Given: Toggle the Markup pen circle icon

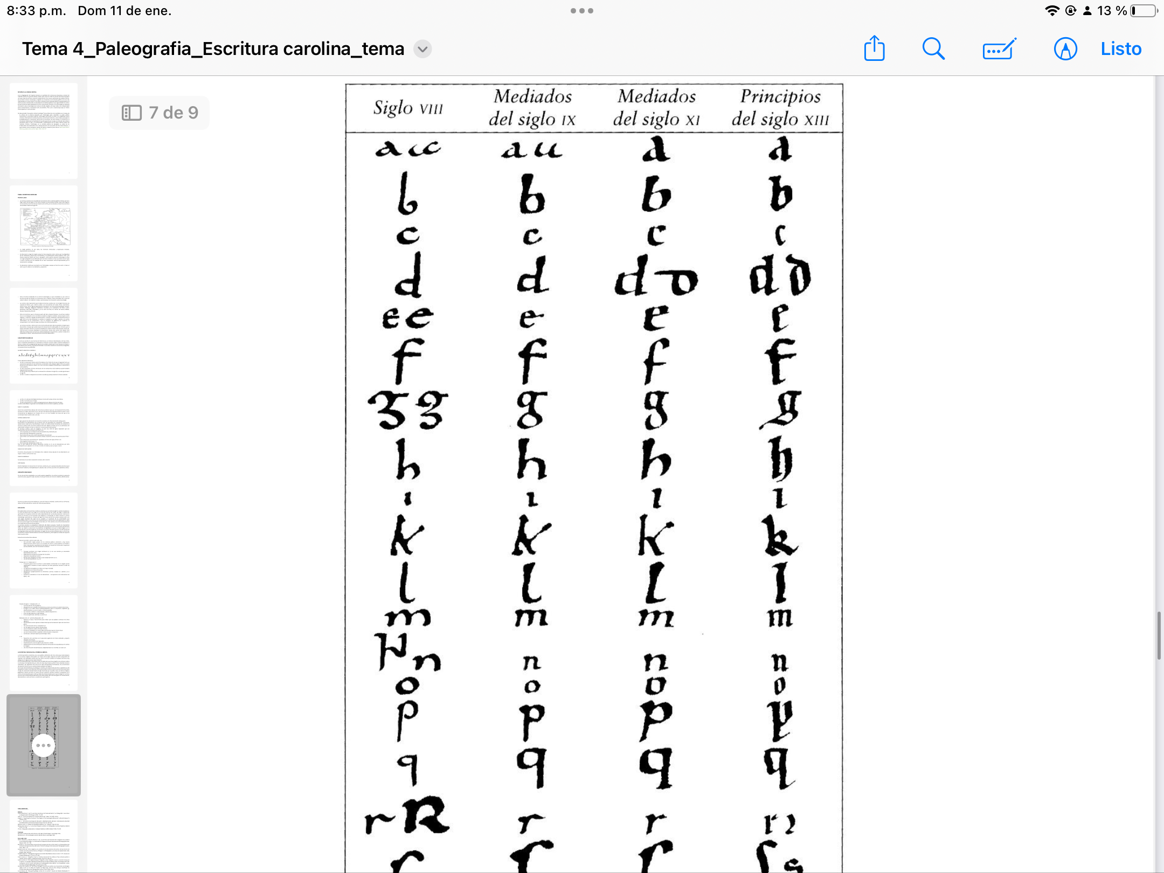Looking at the screenshot, I should 1065,48.
